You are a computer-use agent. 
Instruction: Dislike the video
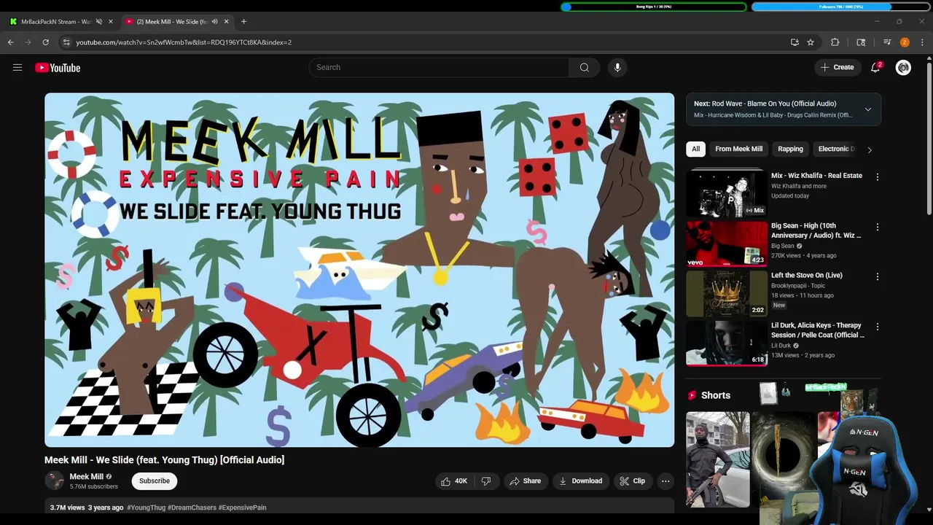click(485, 481)
